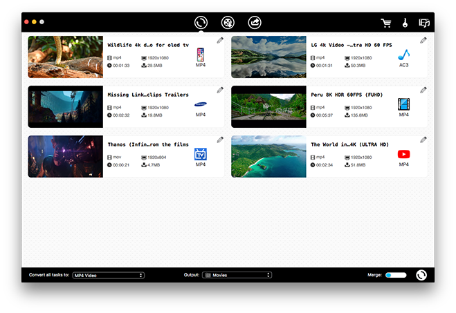The width and height of the screenshot is (456, 313).
Task: Change MP4 film format for Peru 8K
Action: (x=403, y=107)
